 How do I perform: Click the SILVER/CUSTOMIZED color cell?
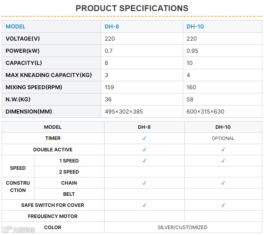click(x=182, y=227)
